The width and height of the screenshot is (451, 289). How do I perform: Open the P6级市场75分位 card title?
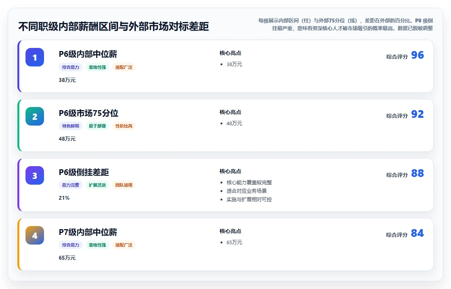point(88,113)
